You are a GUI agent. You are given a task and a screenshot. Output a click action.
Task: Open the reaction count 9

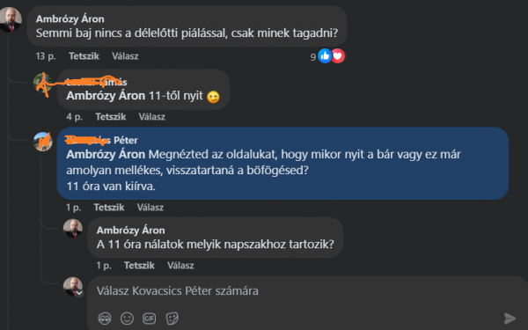coord(312,57)
